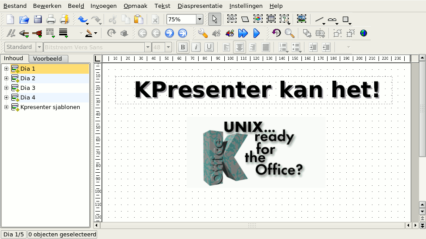Viewport: 426px width, 239px height.
Task: Click the zoom magnifier tool icon
Action: (289, 33)
